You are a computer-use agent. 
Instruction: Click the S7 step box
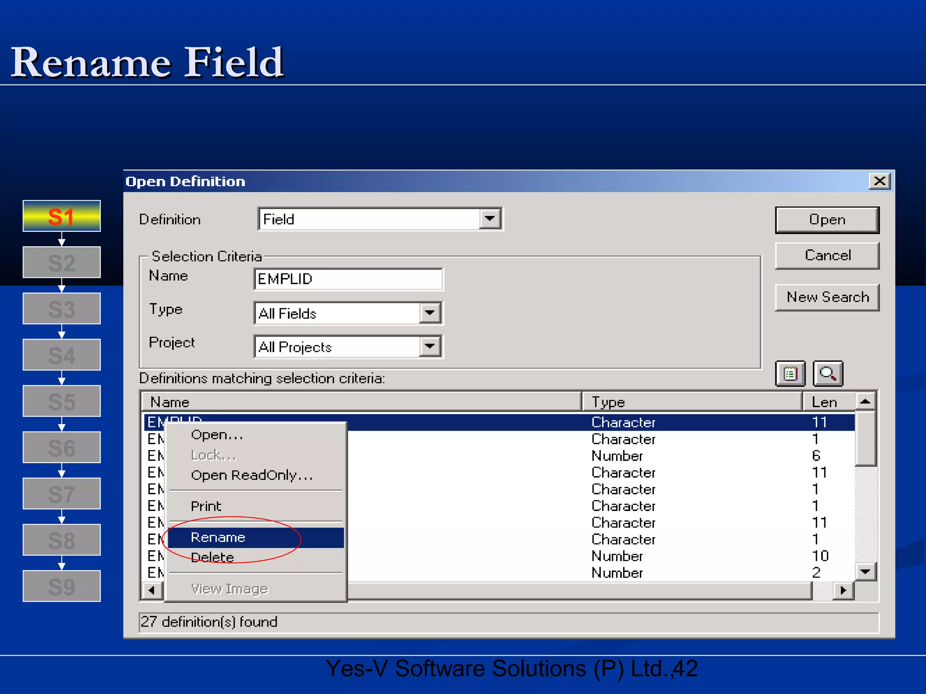pyautogui.click(x=61, y=494)
